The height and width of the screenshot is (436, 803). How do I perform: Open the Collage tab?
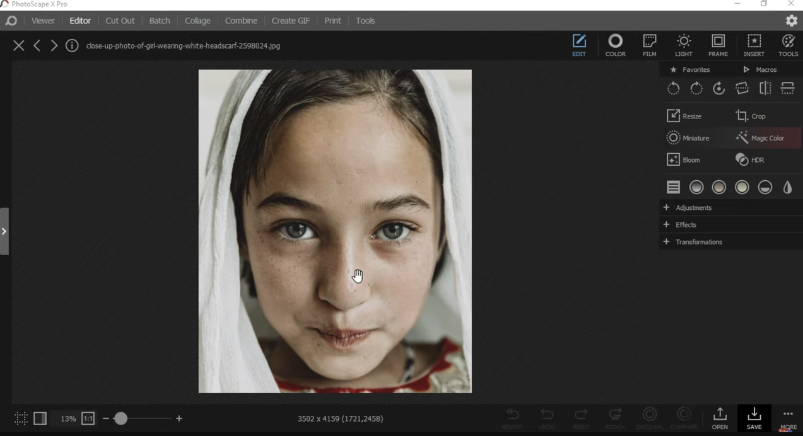197,21
